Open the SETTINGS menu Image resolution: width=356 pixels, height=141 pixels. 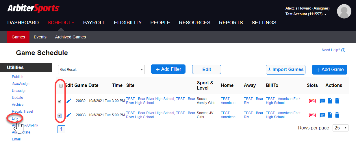pyautogui.click(x=264, y=23)
